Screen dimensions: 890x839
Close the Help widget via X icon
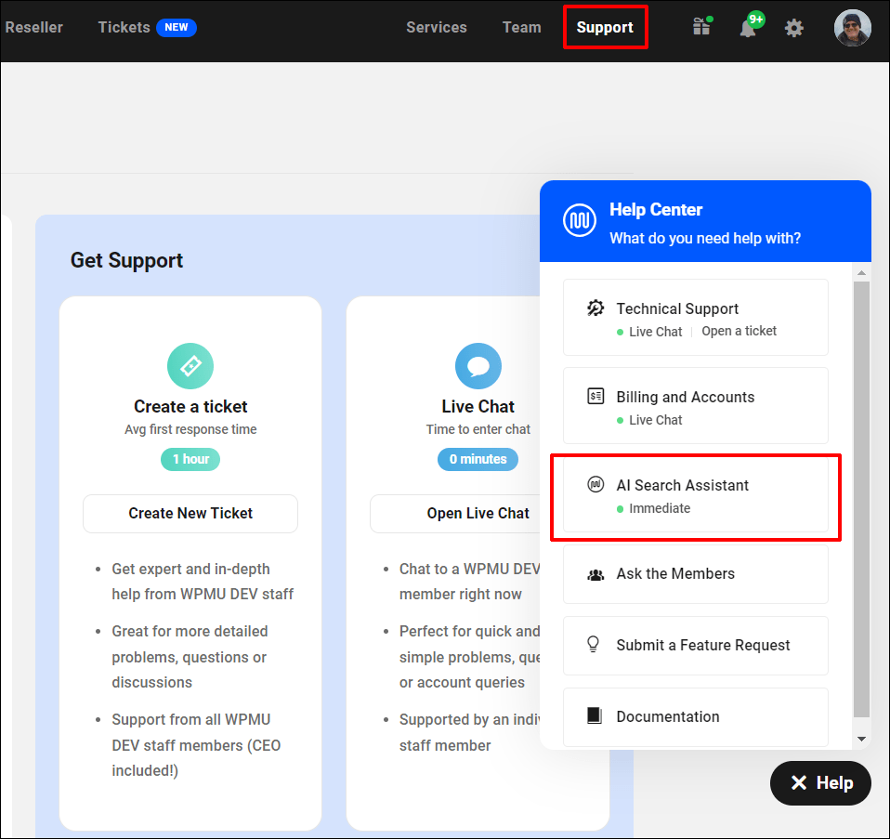click(x=799, y=783)
